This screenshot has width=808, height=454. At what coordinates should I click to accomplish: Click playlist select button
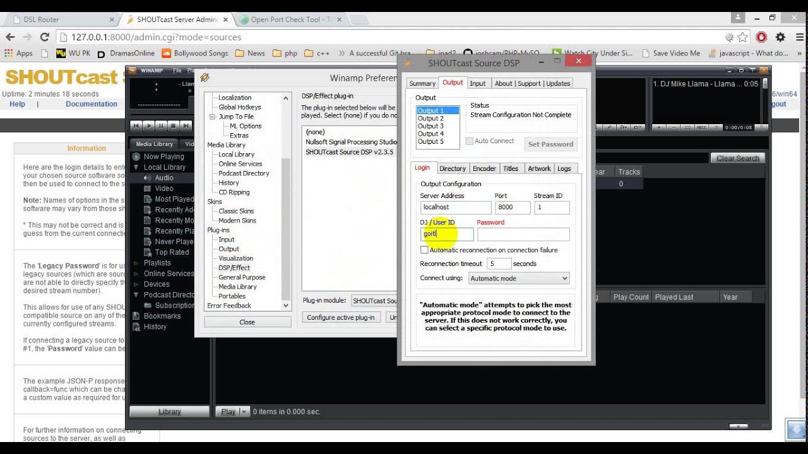688,127
